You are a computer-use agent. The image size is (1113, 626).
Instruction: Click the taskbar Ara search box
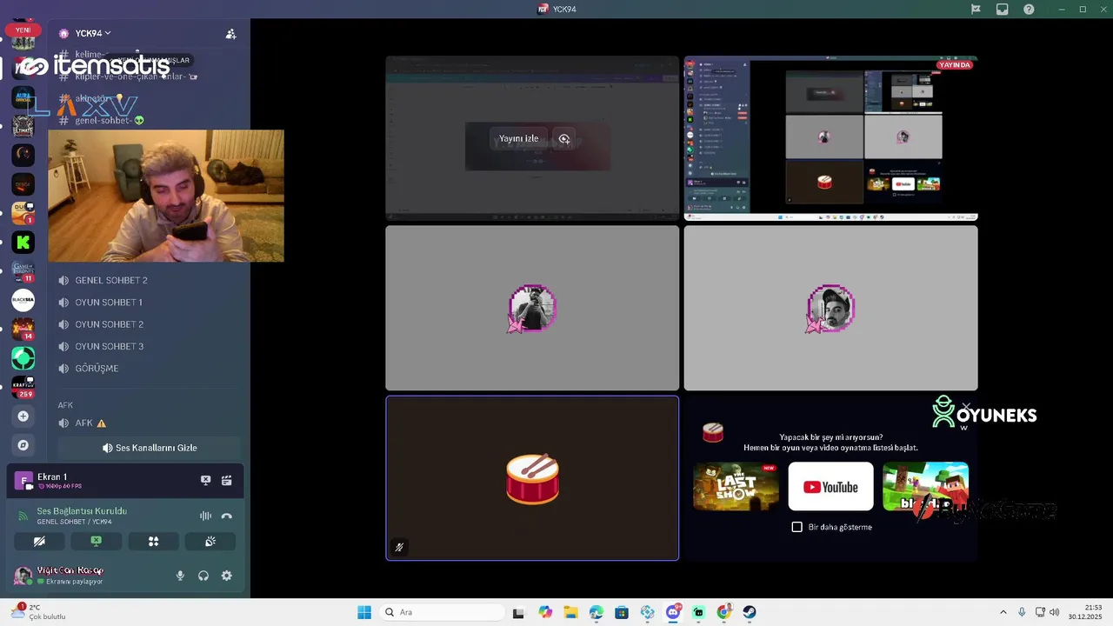(x=442, y=612)
